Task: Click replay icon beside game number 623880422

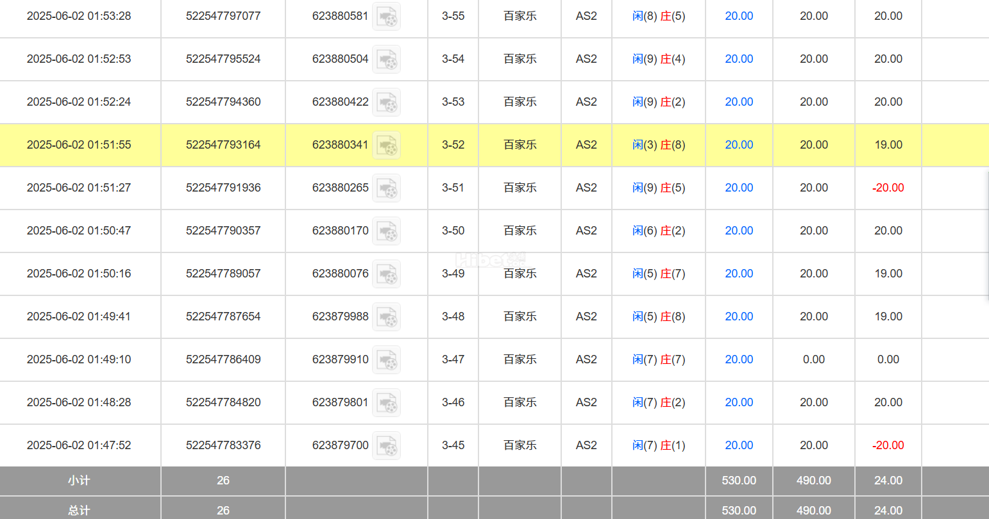Action: click(x=387, y=103)
